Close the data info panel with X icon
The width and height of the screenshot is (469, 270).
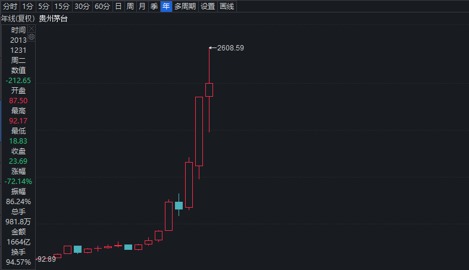pos(32,28)
